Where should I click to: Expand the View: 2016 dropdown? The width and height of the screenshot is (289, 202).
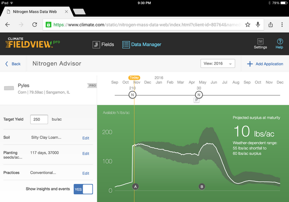point(218,63)
